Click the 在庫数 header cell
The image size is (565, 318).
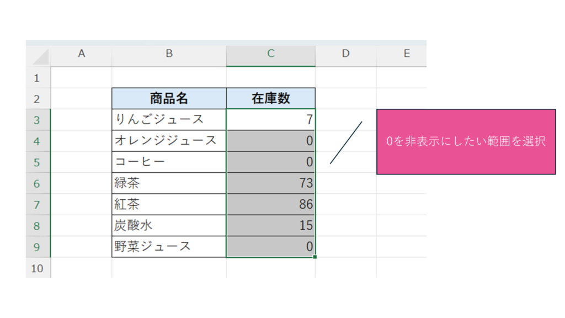click(271, 99)
